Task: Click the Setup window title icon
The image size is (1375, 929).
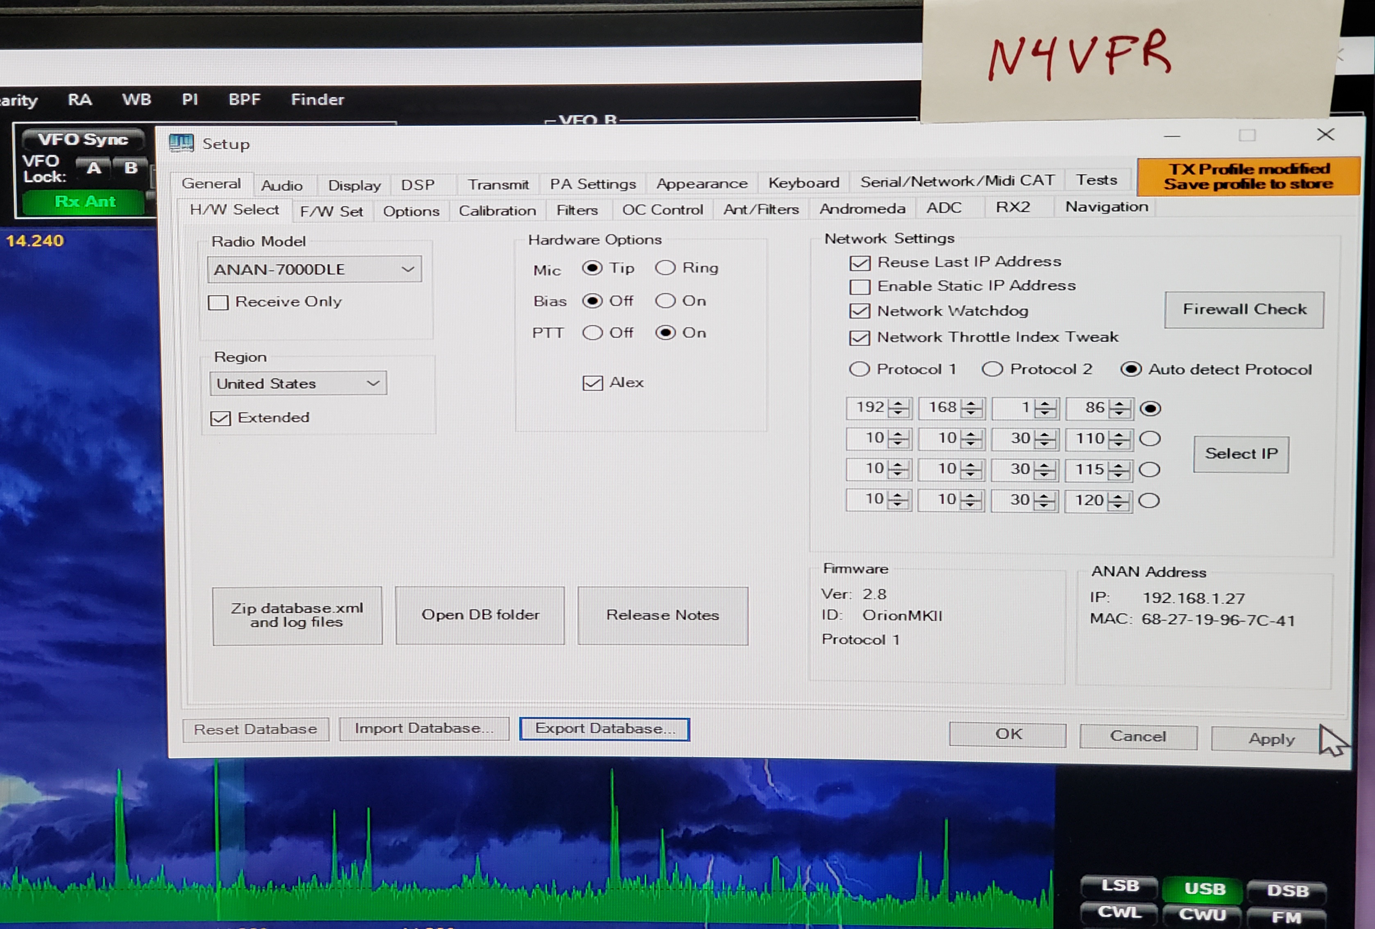Action: (x=181, y=143)
